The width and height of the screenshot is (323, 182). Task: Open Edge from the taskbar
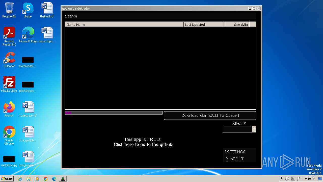point(54,179)
